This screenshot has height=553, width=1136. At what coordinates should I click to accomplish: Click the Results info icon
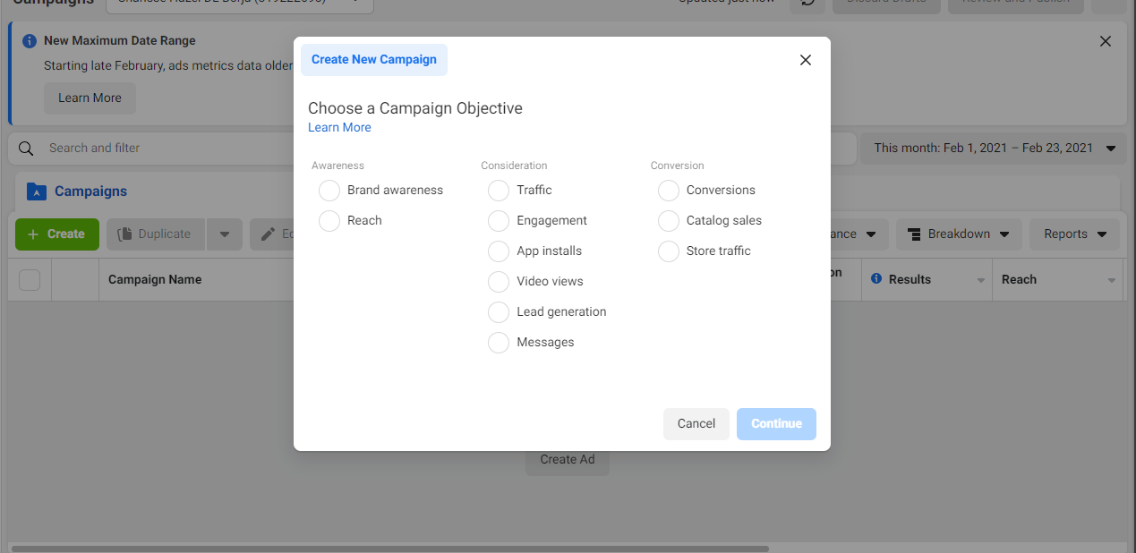click(x=876, y=279)
